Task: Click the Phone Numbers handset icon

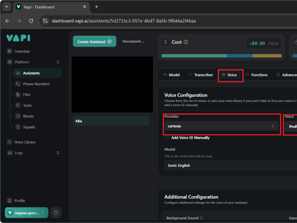Action: coord(18,84)
